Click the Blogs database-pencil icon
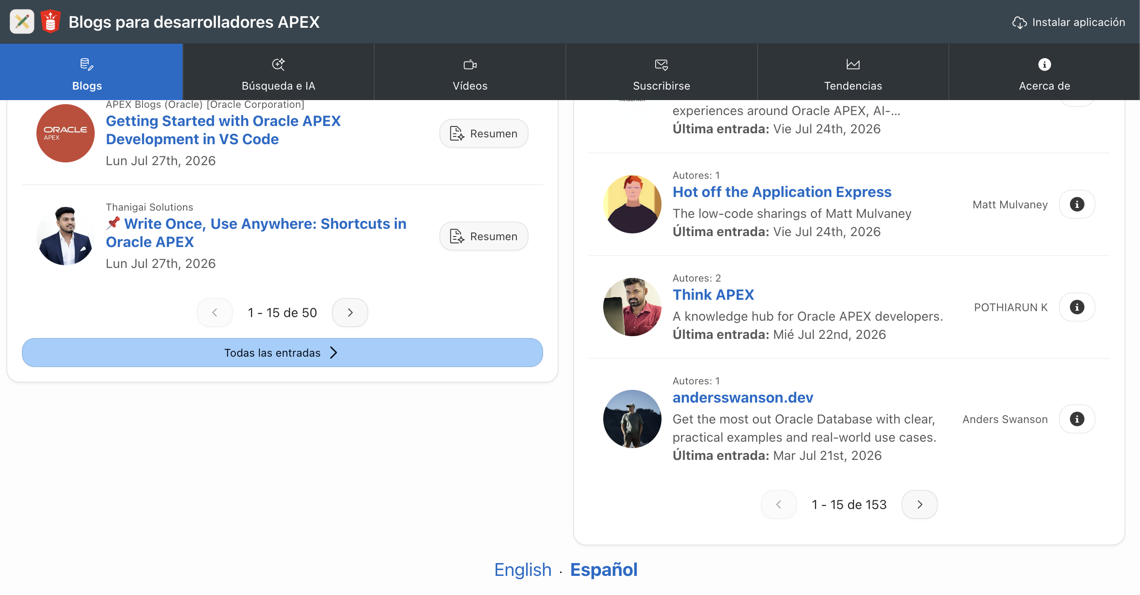This screenshot has width=1140, height=595. tap(87, 64)
